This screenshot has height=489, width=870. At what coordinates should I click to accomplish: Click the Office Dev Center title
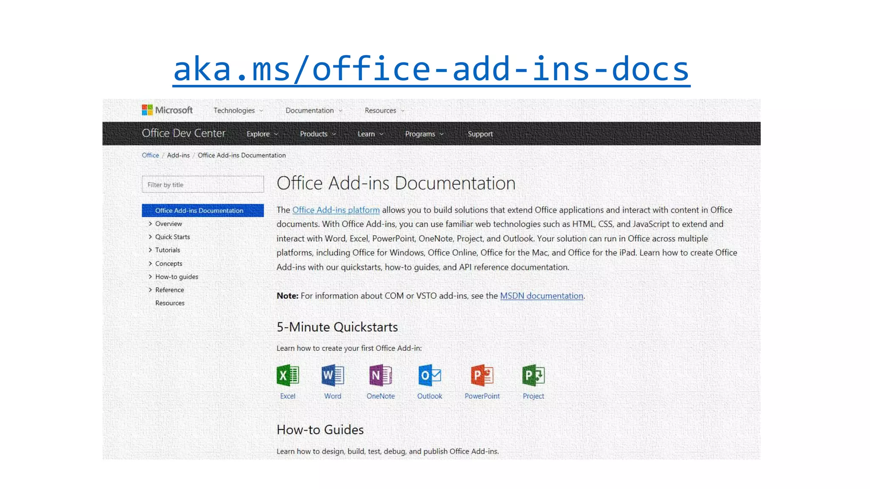coord(184,133)
